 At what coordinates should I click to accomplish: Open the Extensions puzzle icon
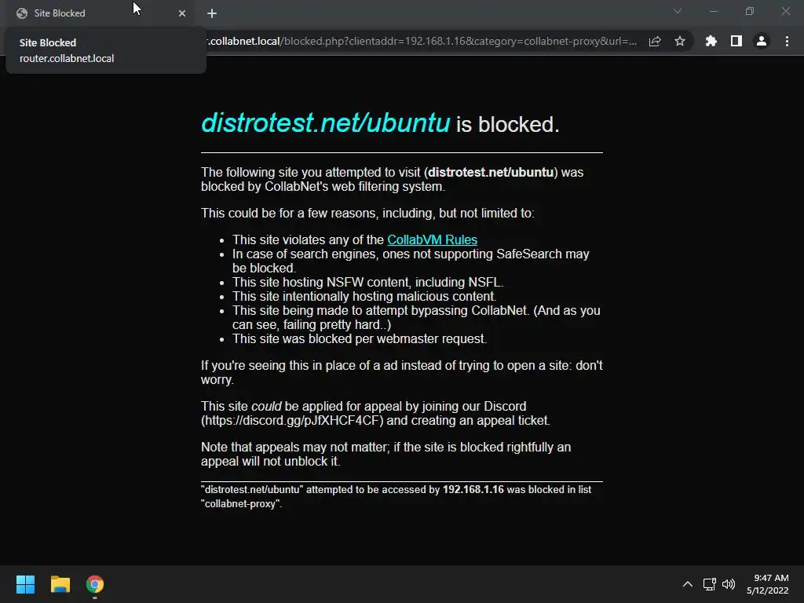tap(711, 41)
